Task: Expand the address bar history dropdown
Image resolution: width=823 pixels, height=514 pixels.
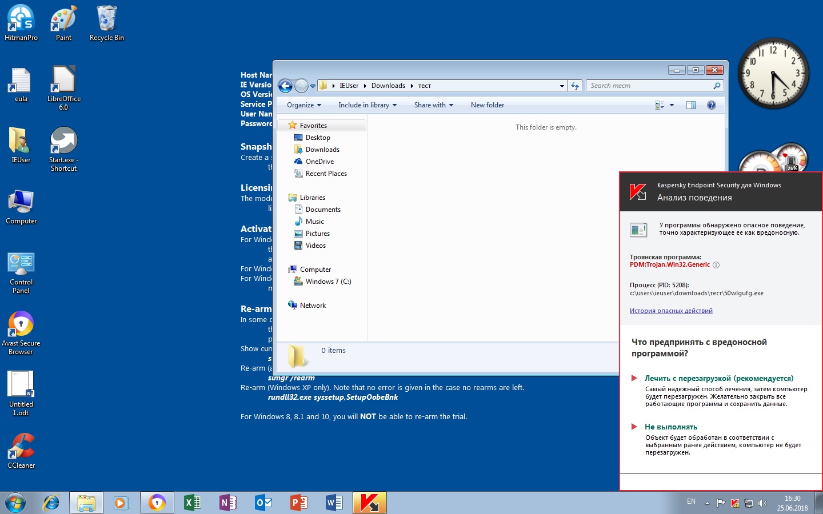Action: point(562,86)
